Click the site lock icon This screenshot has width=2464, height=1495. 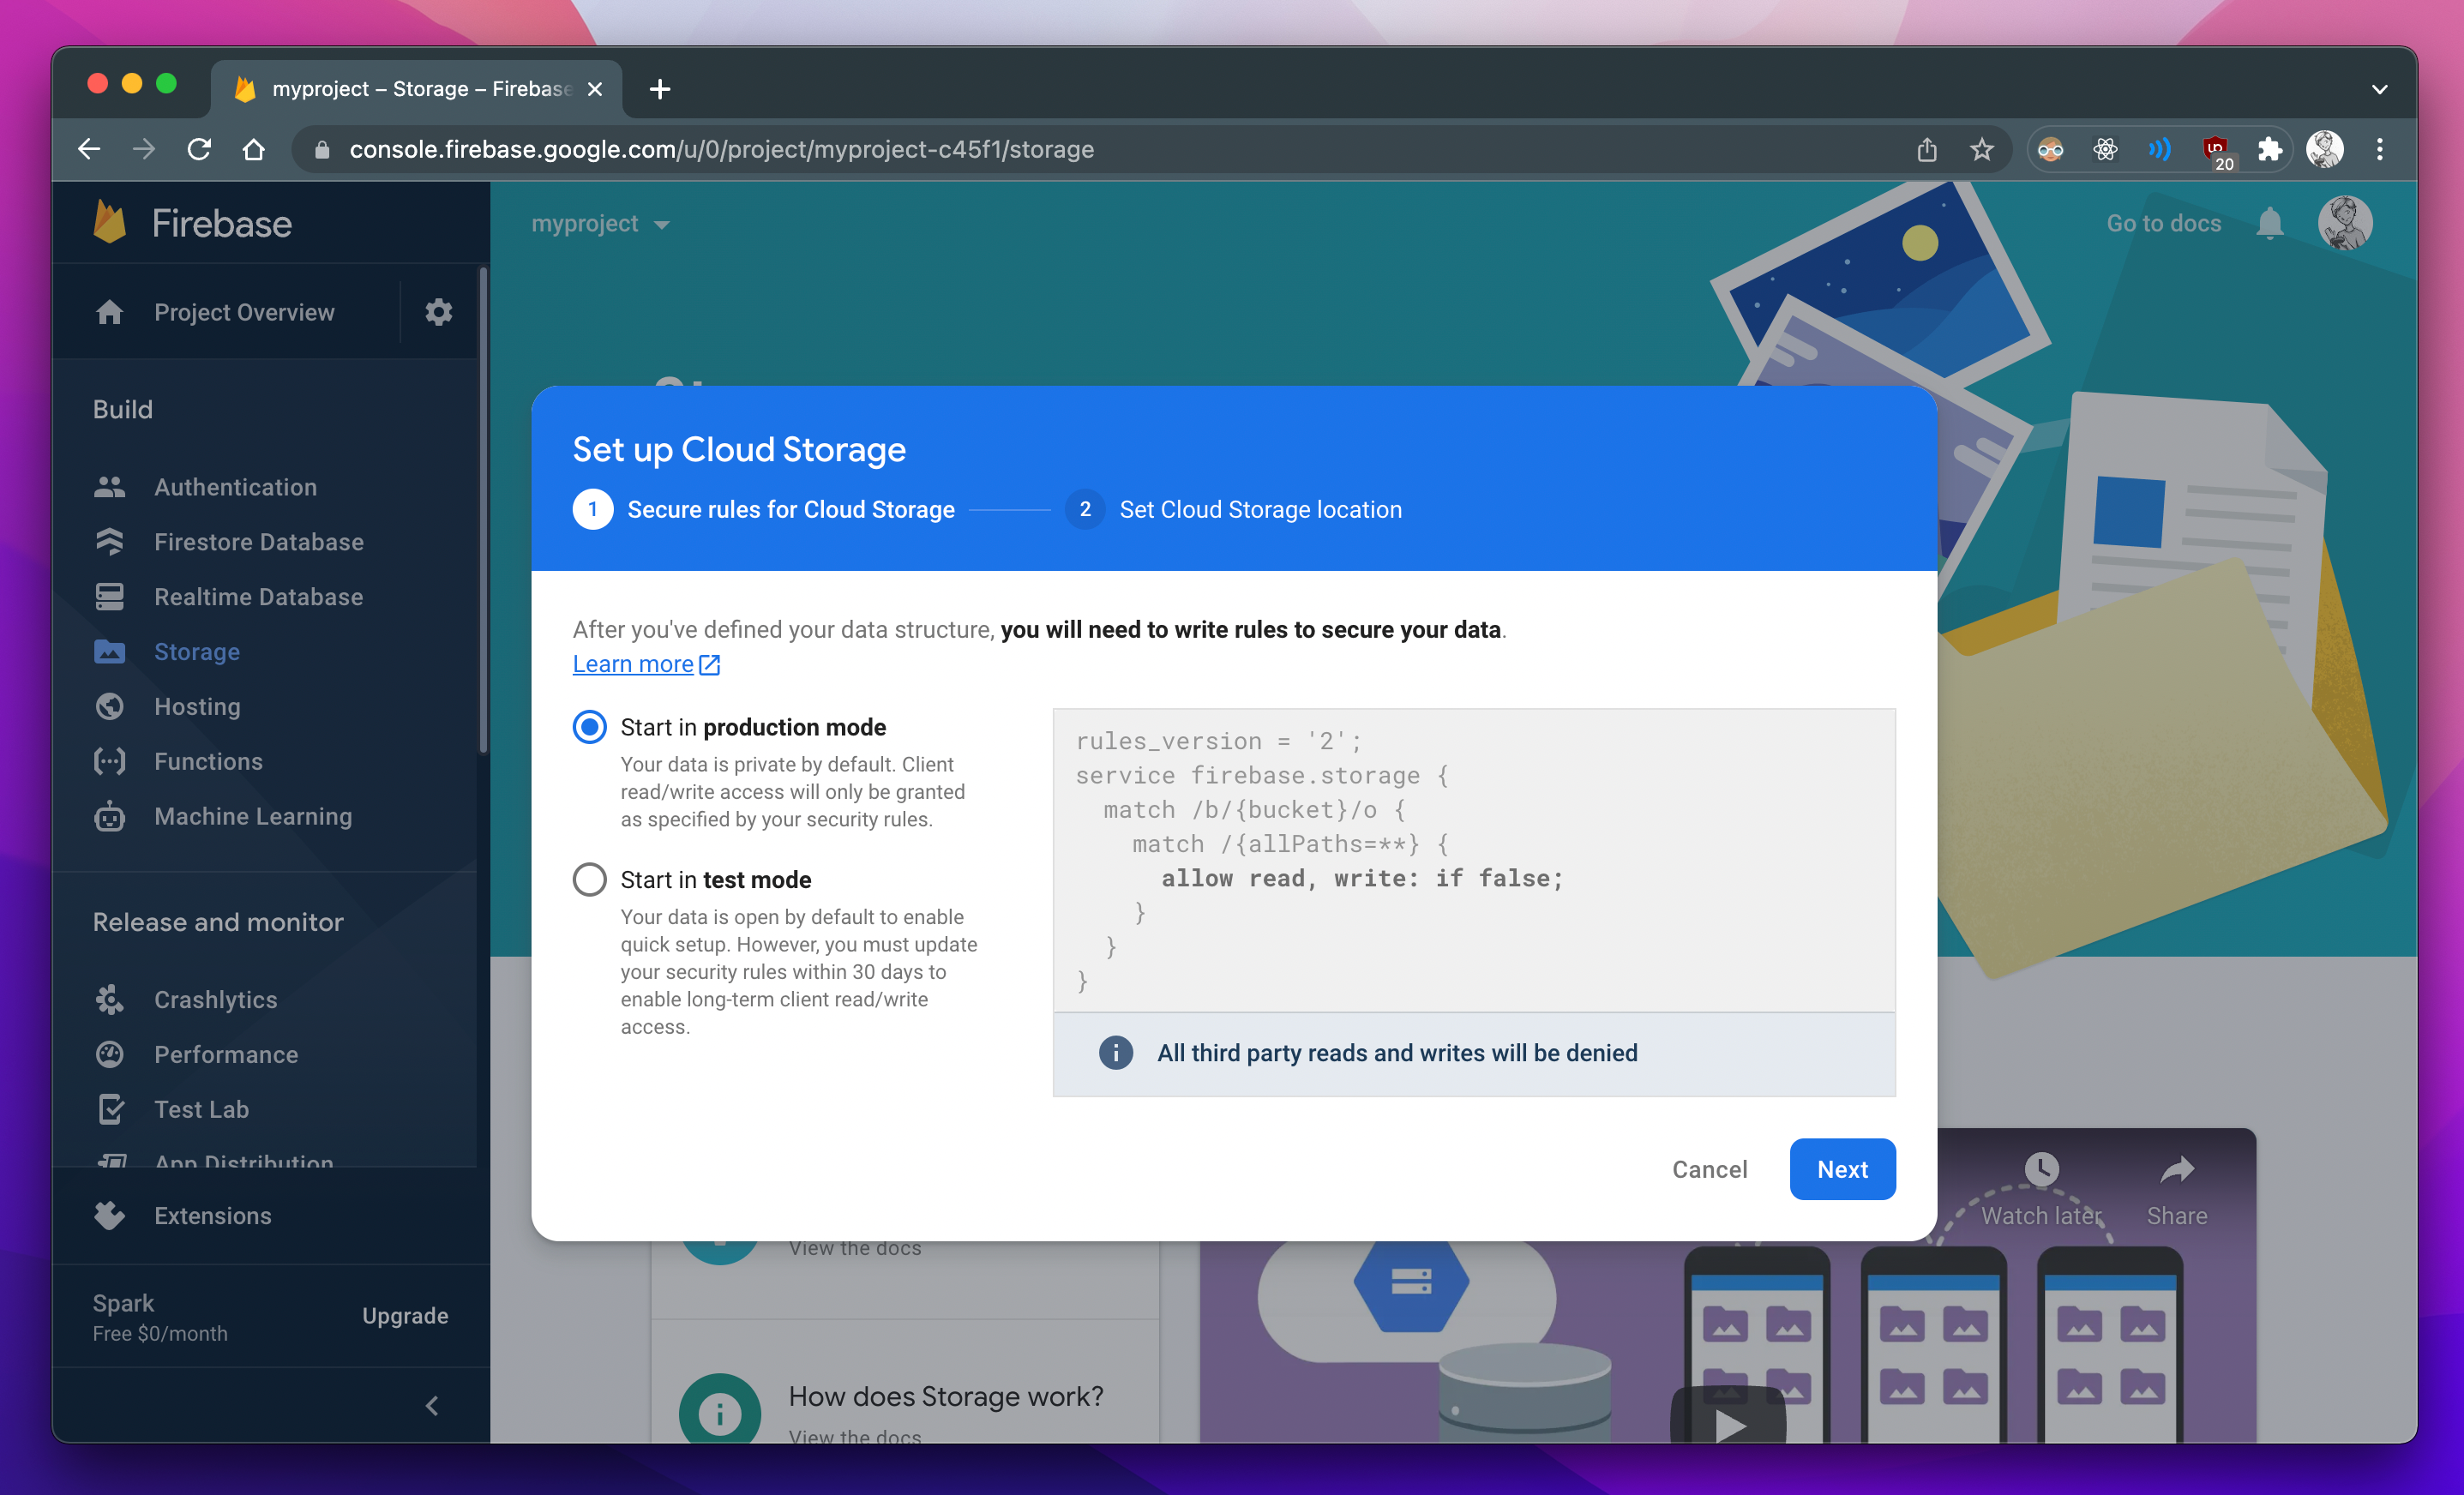321,150
